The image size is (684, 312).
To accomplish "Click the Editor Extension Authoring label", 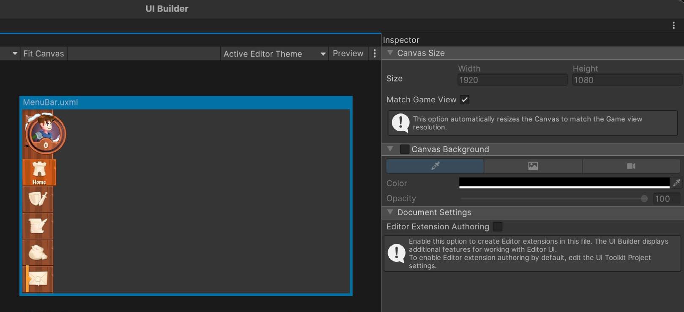I will point(438,226).
